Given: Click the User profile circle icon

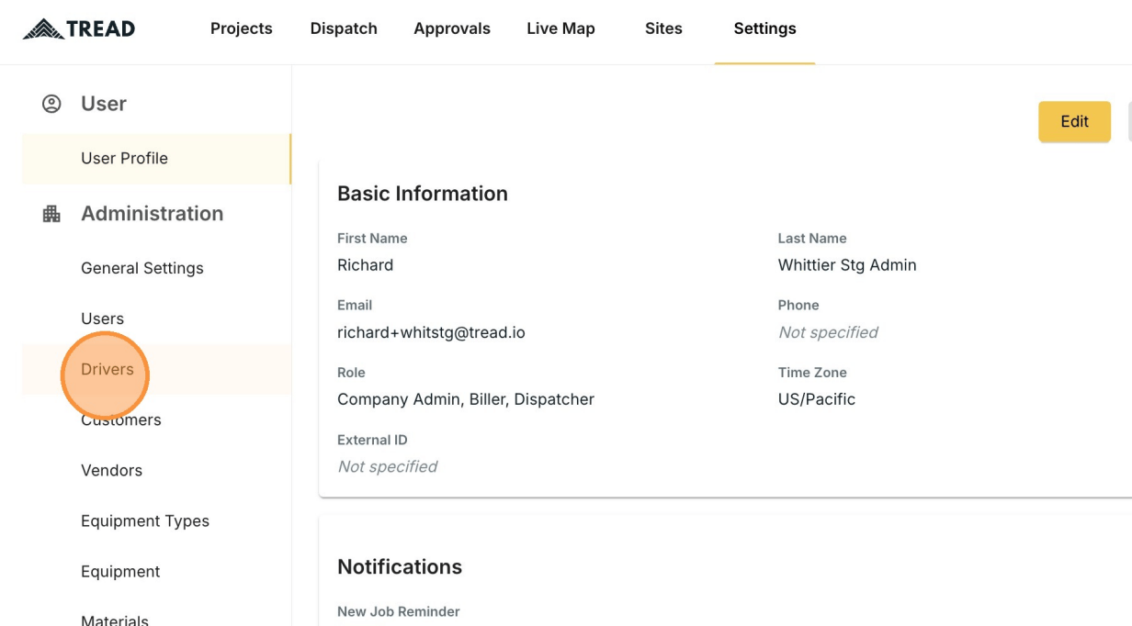Looking at the screenshot, I should coord(51,104).
